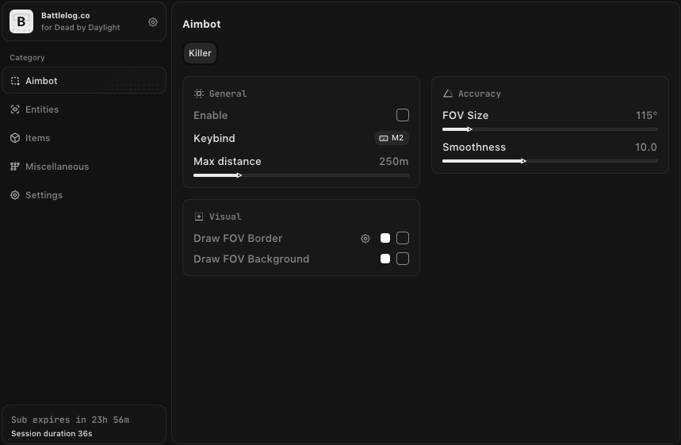Select the Killer tab
The height and width of the screenshot is (445, 681).
[x=200, y=53]
